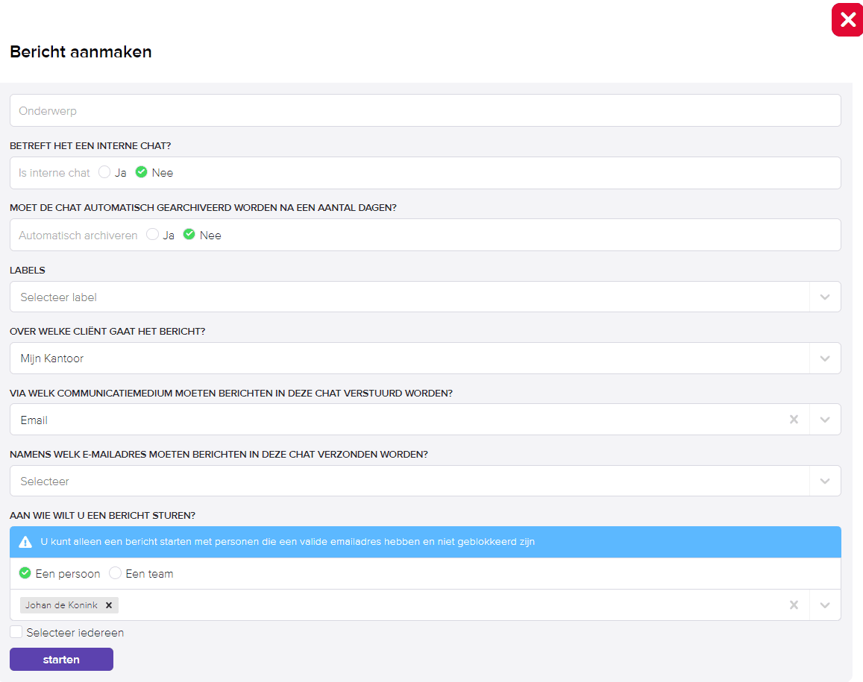The height and width of the screenshot is (682, 863).
Task: Select Ja for Automatisch archiveren
Action: [x=152, y=235]
